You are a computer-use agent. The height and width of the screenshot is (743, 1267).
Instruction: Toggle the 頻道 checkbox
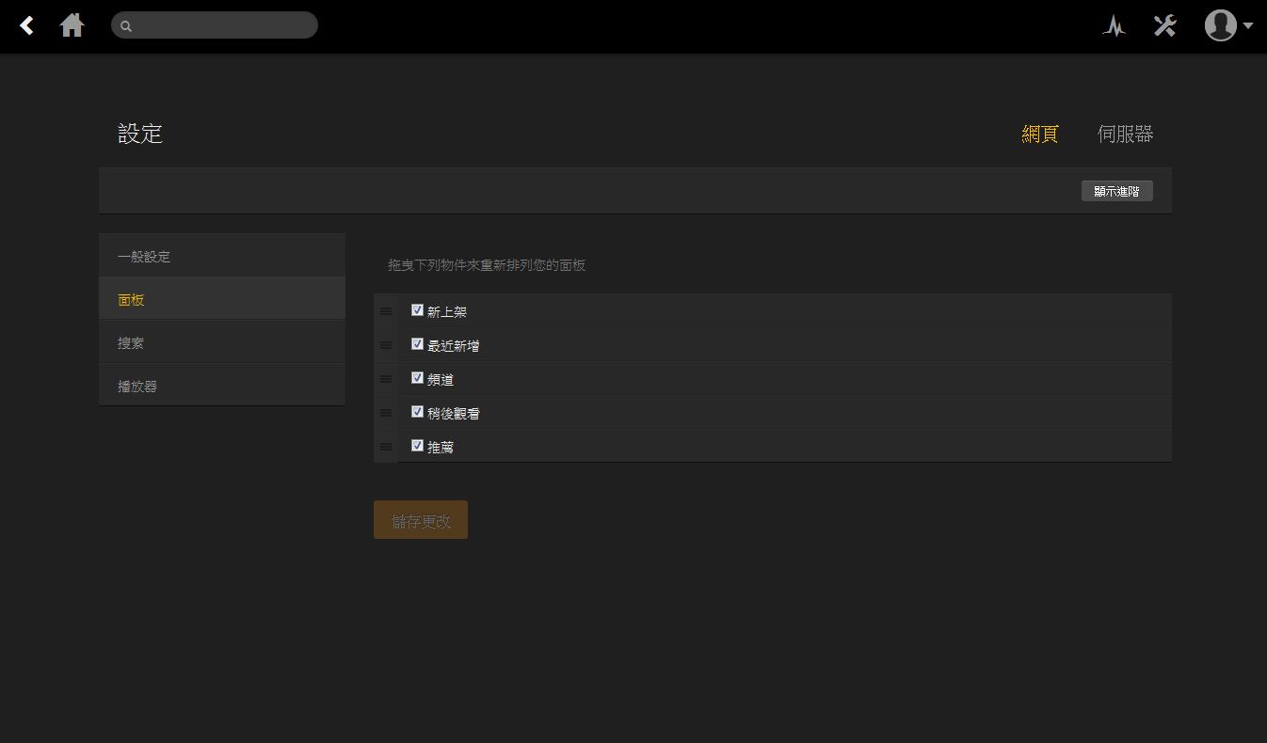click(x=417, y=378)
